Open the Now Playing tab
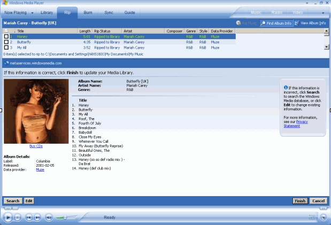The width and height of the screenshot is (331, 225). click(x=16, y=12)
